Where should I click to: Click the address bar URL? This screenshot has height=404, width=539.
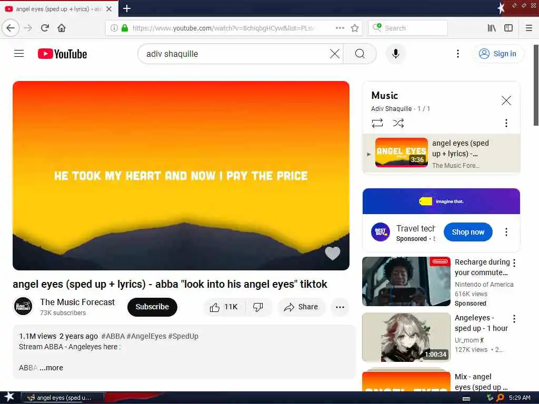pyautogui.click(x=223, y=28)
